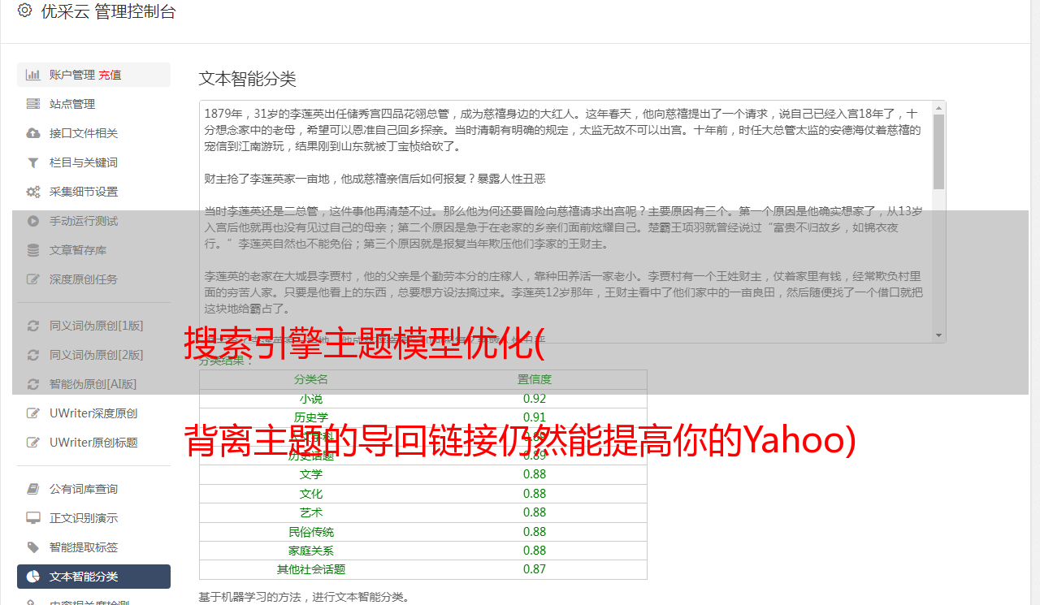Select the 家庭关系 category cell

pos(311,551)
